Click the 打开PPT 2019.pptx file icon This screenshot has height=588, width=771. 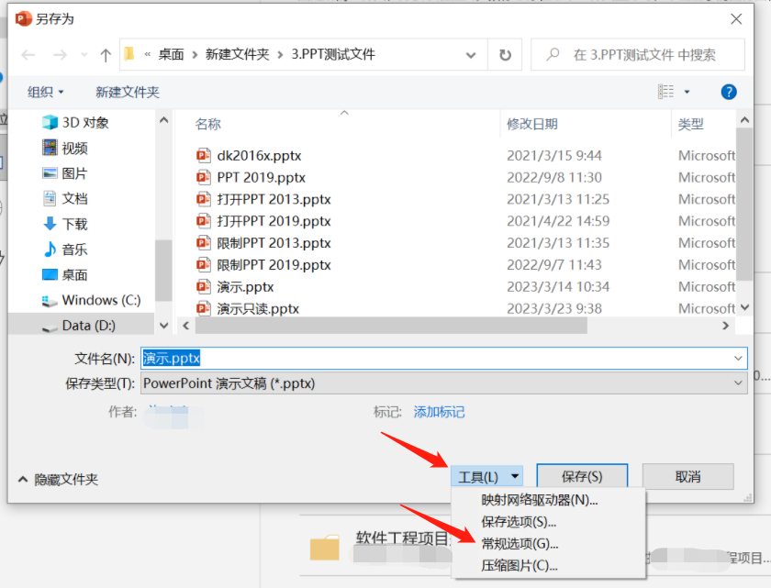[203, 221]
